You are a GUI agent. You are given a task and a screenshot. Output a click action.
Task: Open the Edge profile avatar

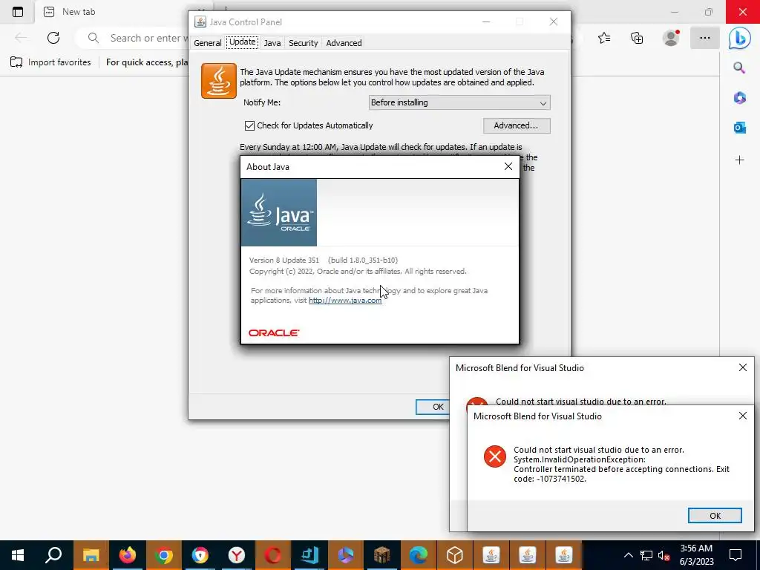tap(671, 38)
